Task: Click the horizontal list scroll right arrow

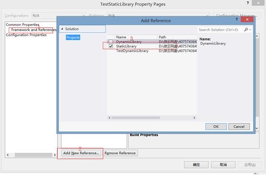Action: tap(194, 117)
